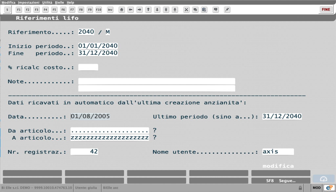Screen dimensions: 336x192
Task: Click the eF logo icon
Action: (x=329, y=188)
